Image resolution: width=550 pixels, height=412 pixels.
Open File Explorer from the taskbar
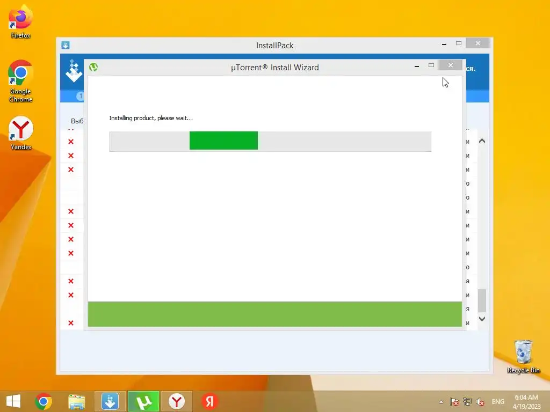coord(76,401)
